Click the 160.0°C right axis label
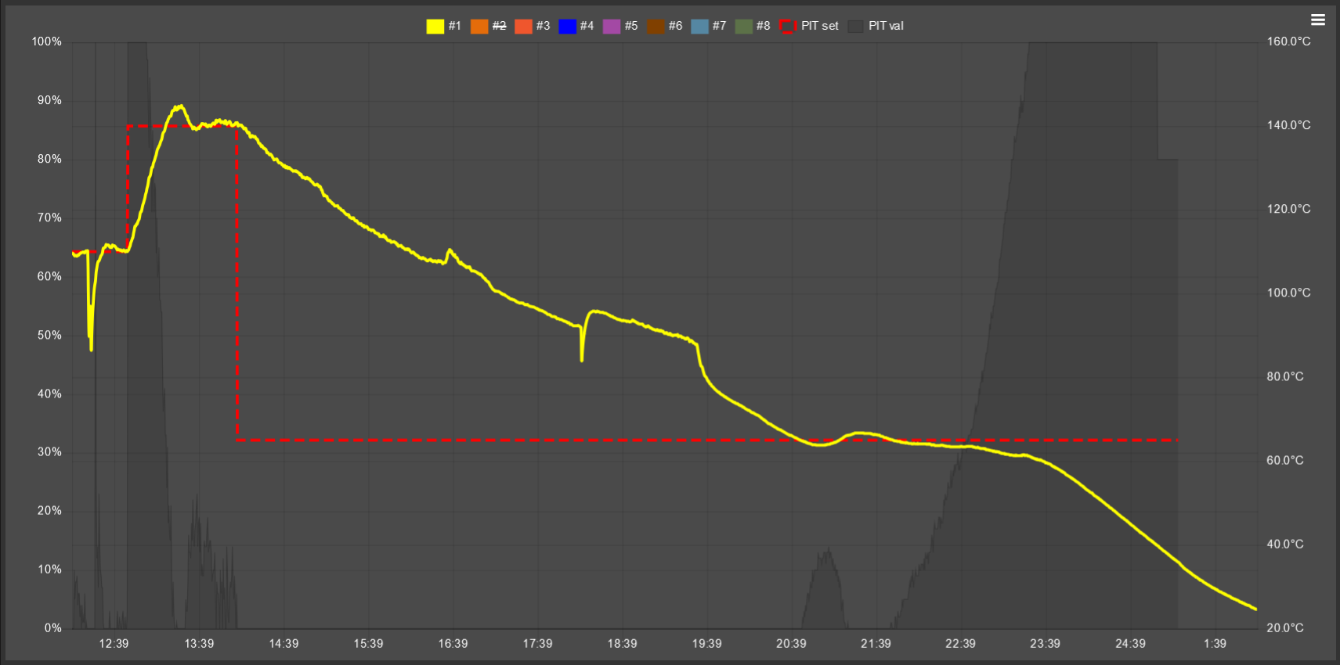 [1289, 41]
